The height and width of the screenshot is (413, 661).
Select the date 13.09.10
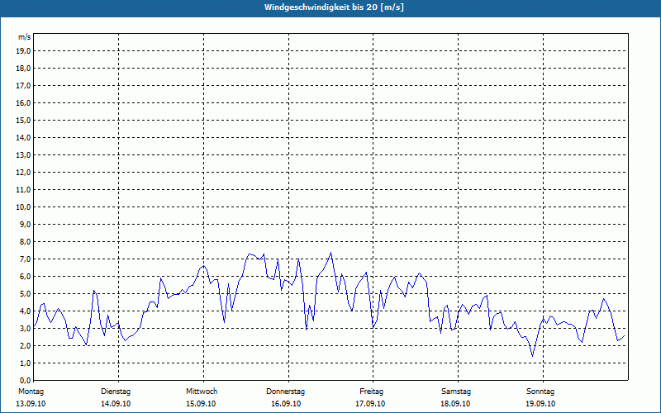tap(31, 404)
